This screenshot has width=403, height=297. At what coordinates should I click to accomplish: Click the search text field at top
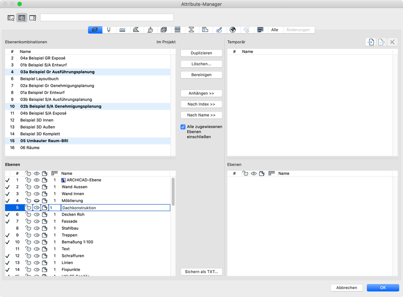pos(107,17)
